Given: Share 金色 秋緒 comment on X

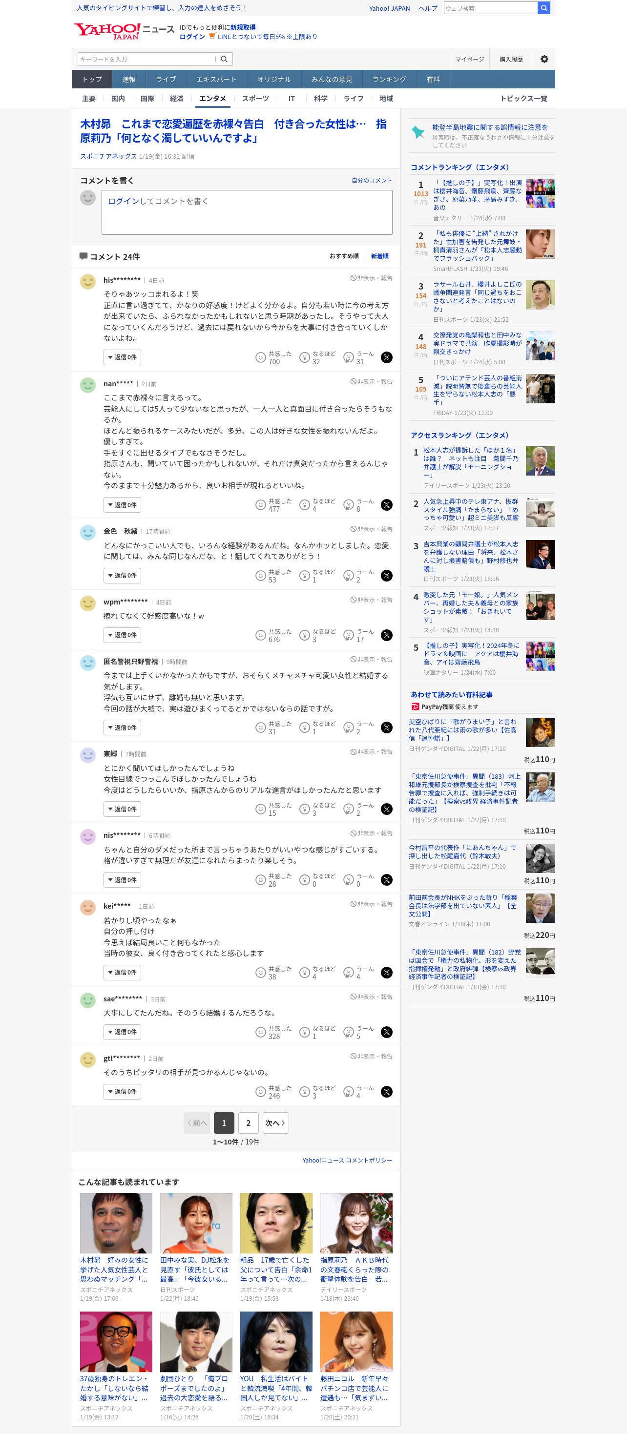Looking at the screenshot, I should click(386, 576).
